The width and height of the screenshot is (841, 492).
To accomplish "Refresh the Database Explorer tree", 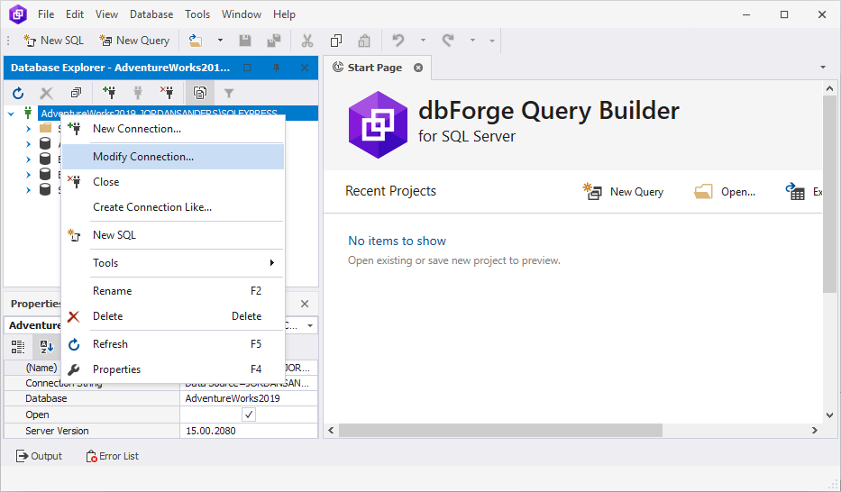I will pos(18,93).
